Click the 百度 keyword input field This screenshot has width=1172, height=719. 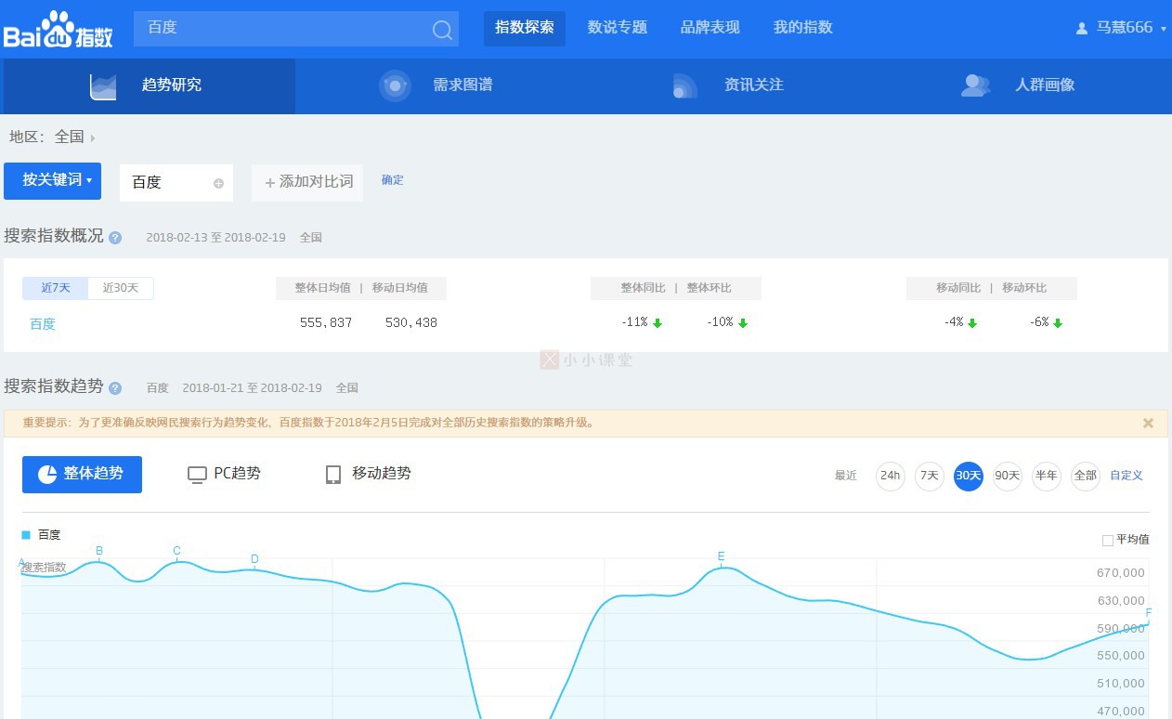[176, 183]
